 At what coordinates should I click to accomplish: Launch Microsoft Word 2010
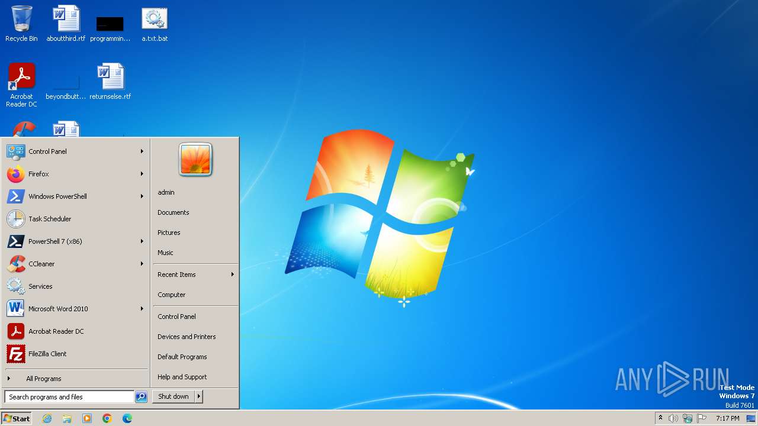coord(75,309)
